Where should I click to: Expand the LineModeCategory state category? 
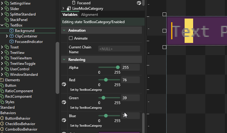pyautogui.click(x=63, y=9)
